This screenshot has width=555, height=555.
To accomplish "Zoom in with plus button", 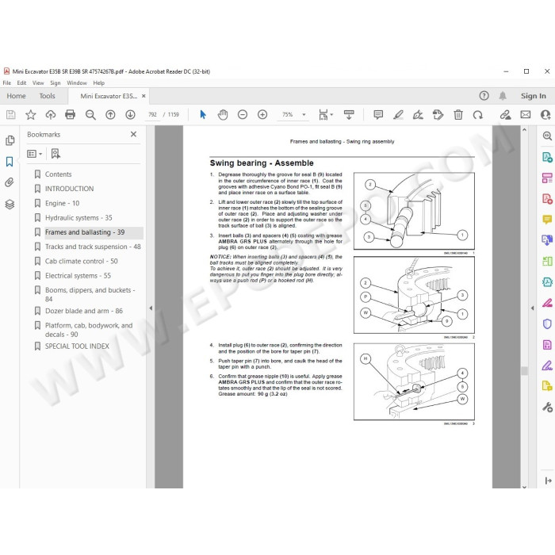I will tap(262, 115).
